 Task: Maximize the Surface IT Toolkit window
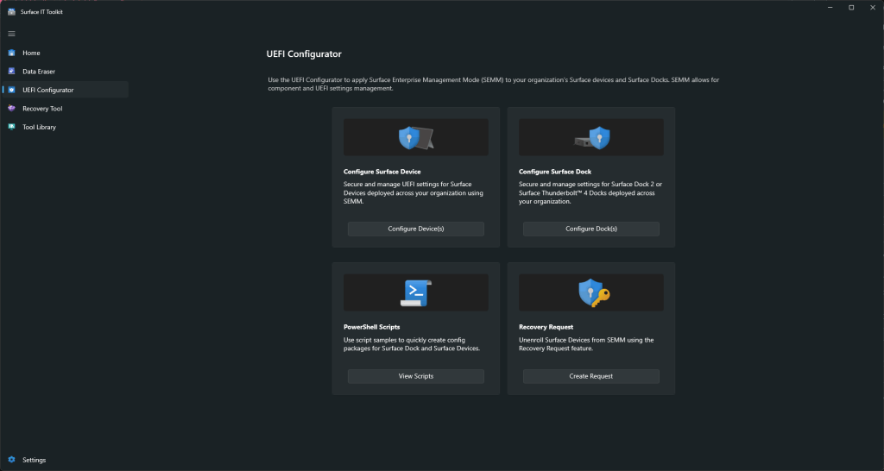point(850,8)
